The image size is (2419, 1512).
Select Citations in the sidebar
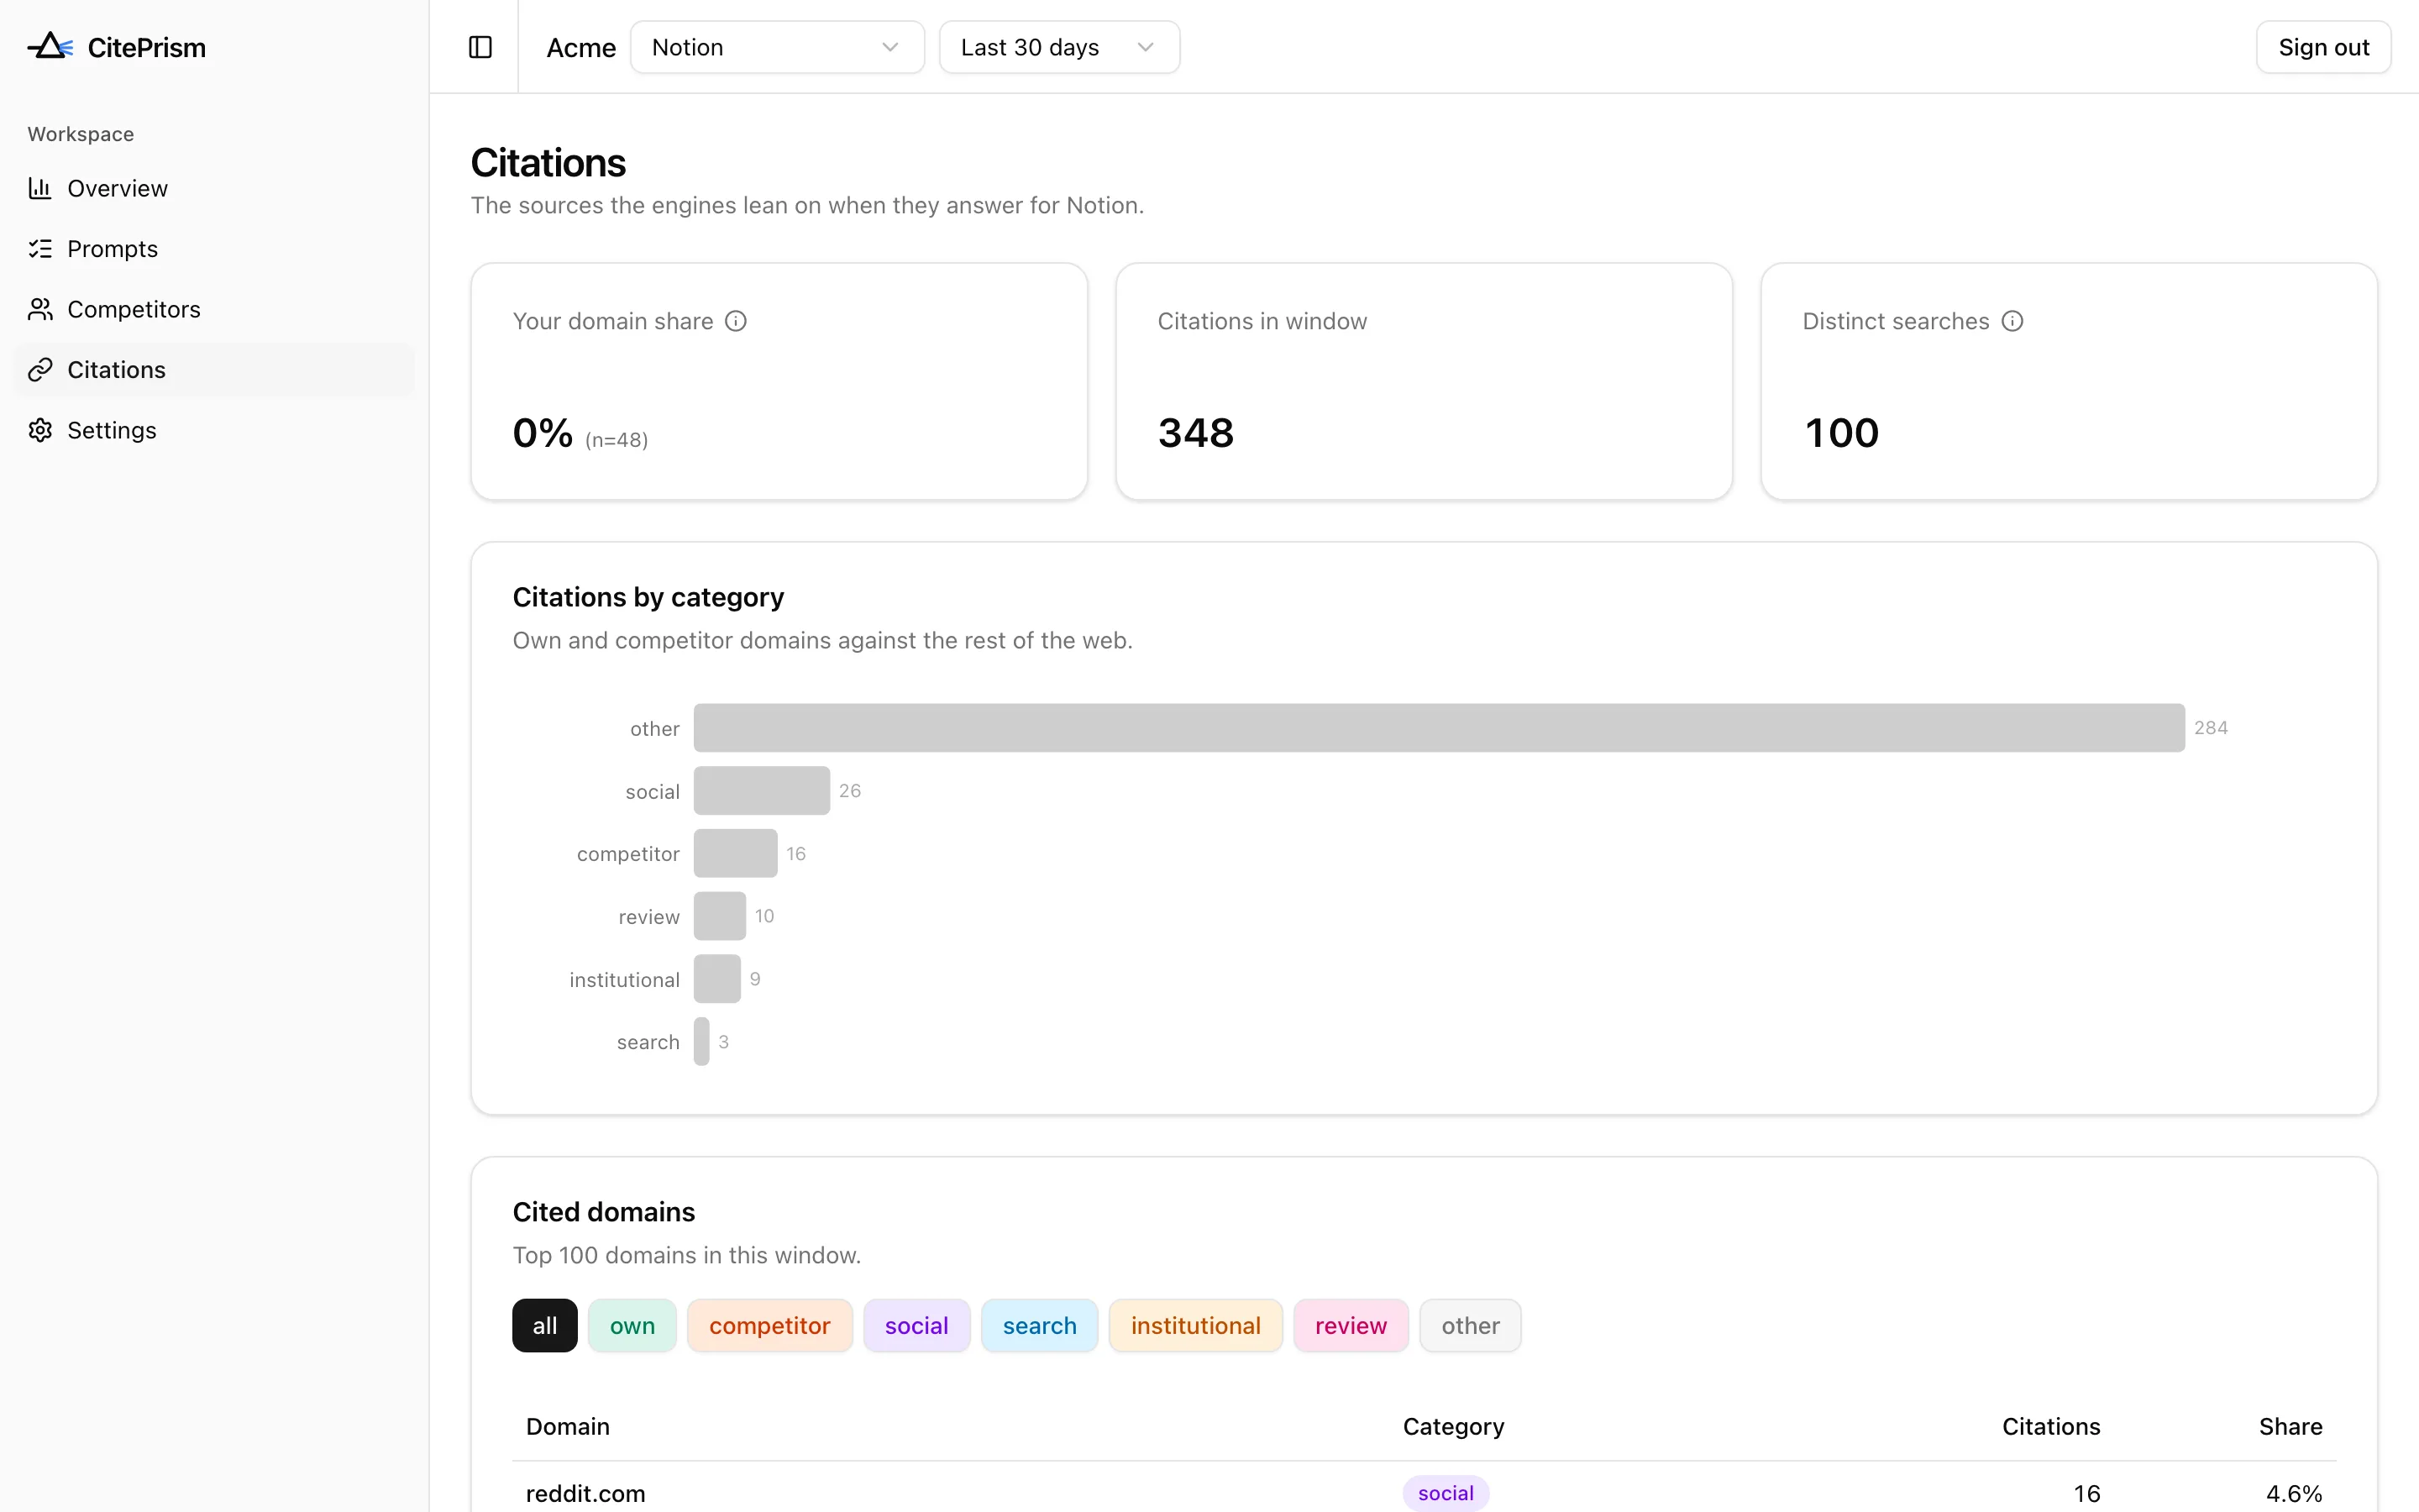[x=214, y=370]
